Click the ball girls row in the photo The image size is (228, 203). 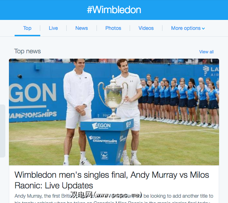[x=178, y=102]
